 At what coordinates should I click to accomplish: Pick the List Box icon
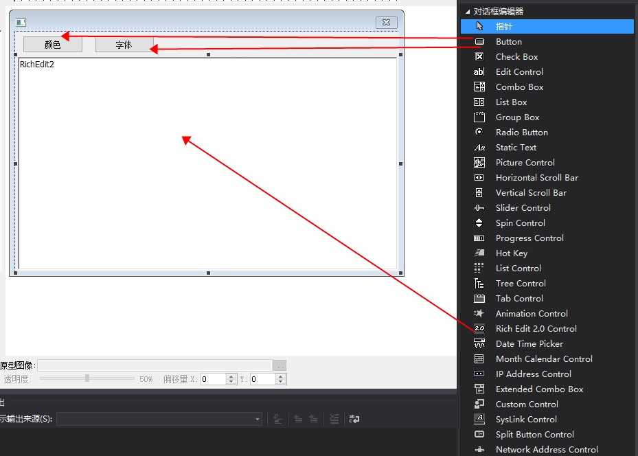pos(479,102)
